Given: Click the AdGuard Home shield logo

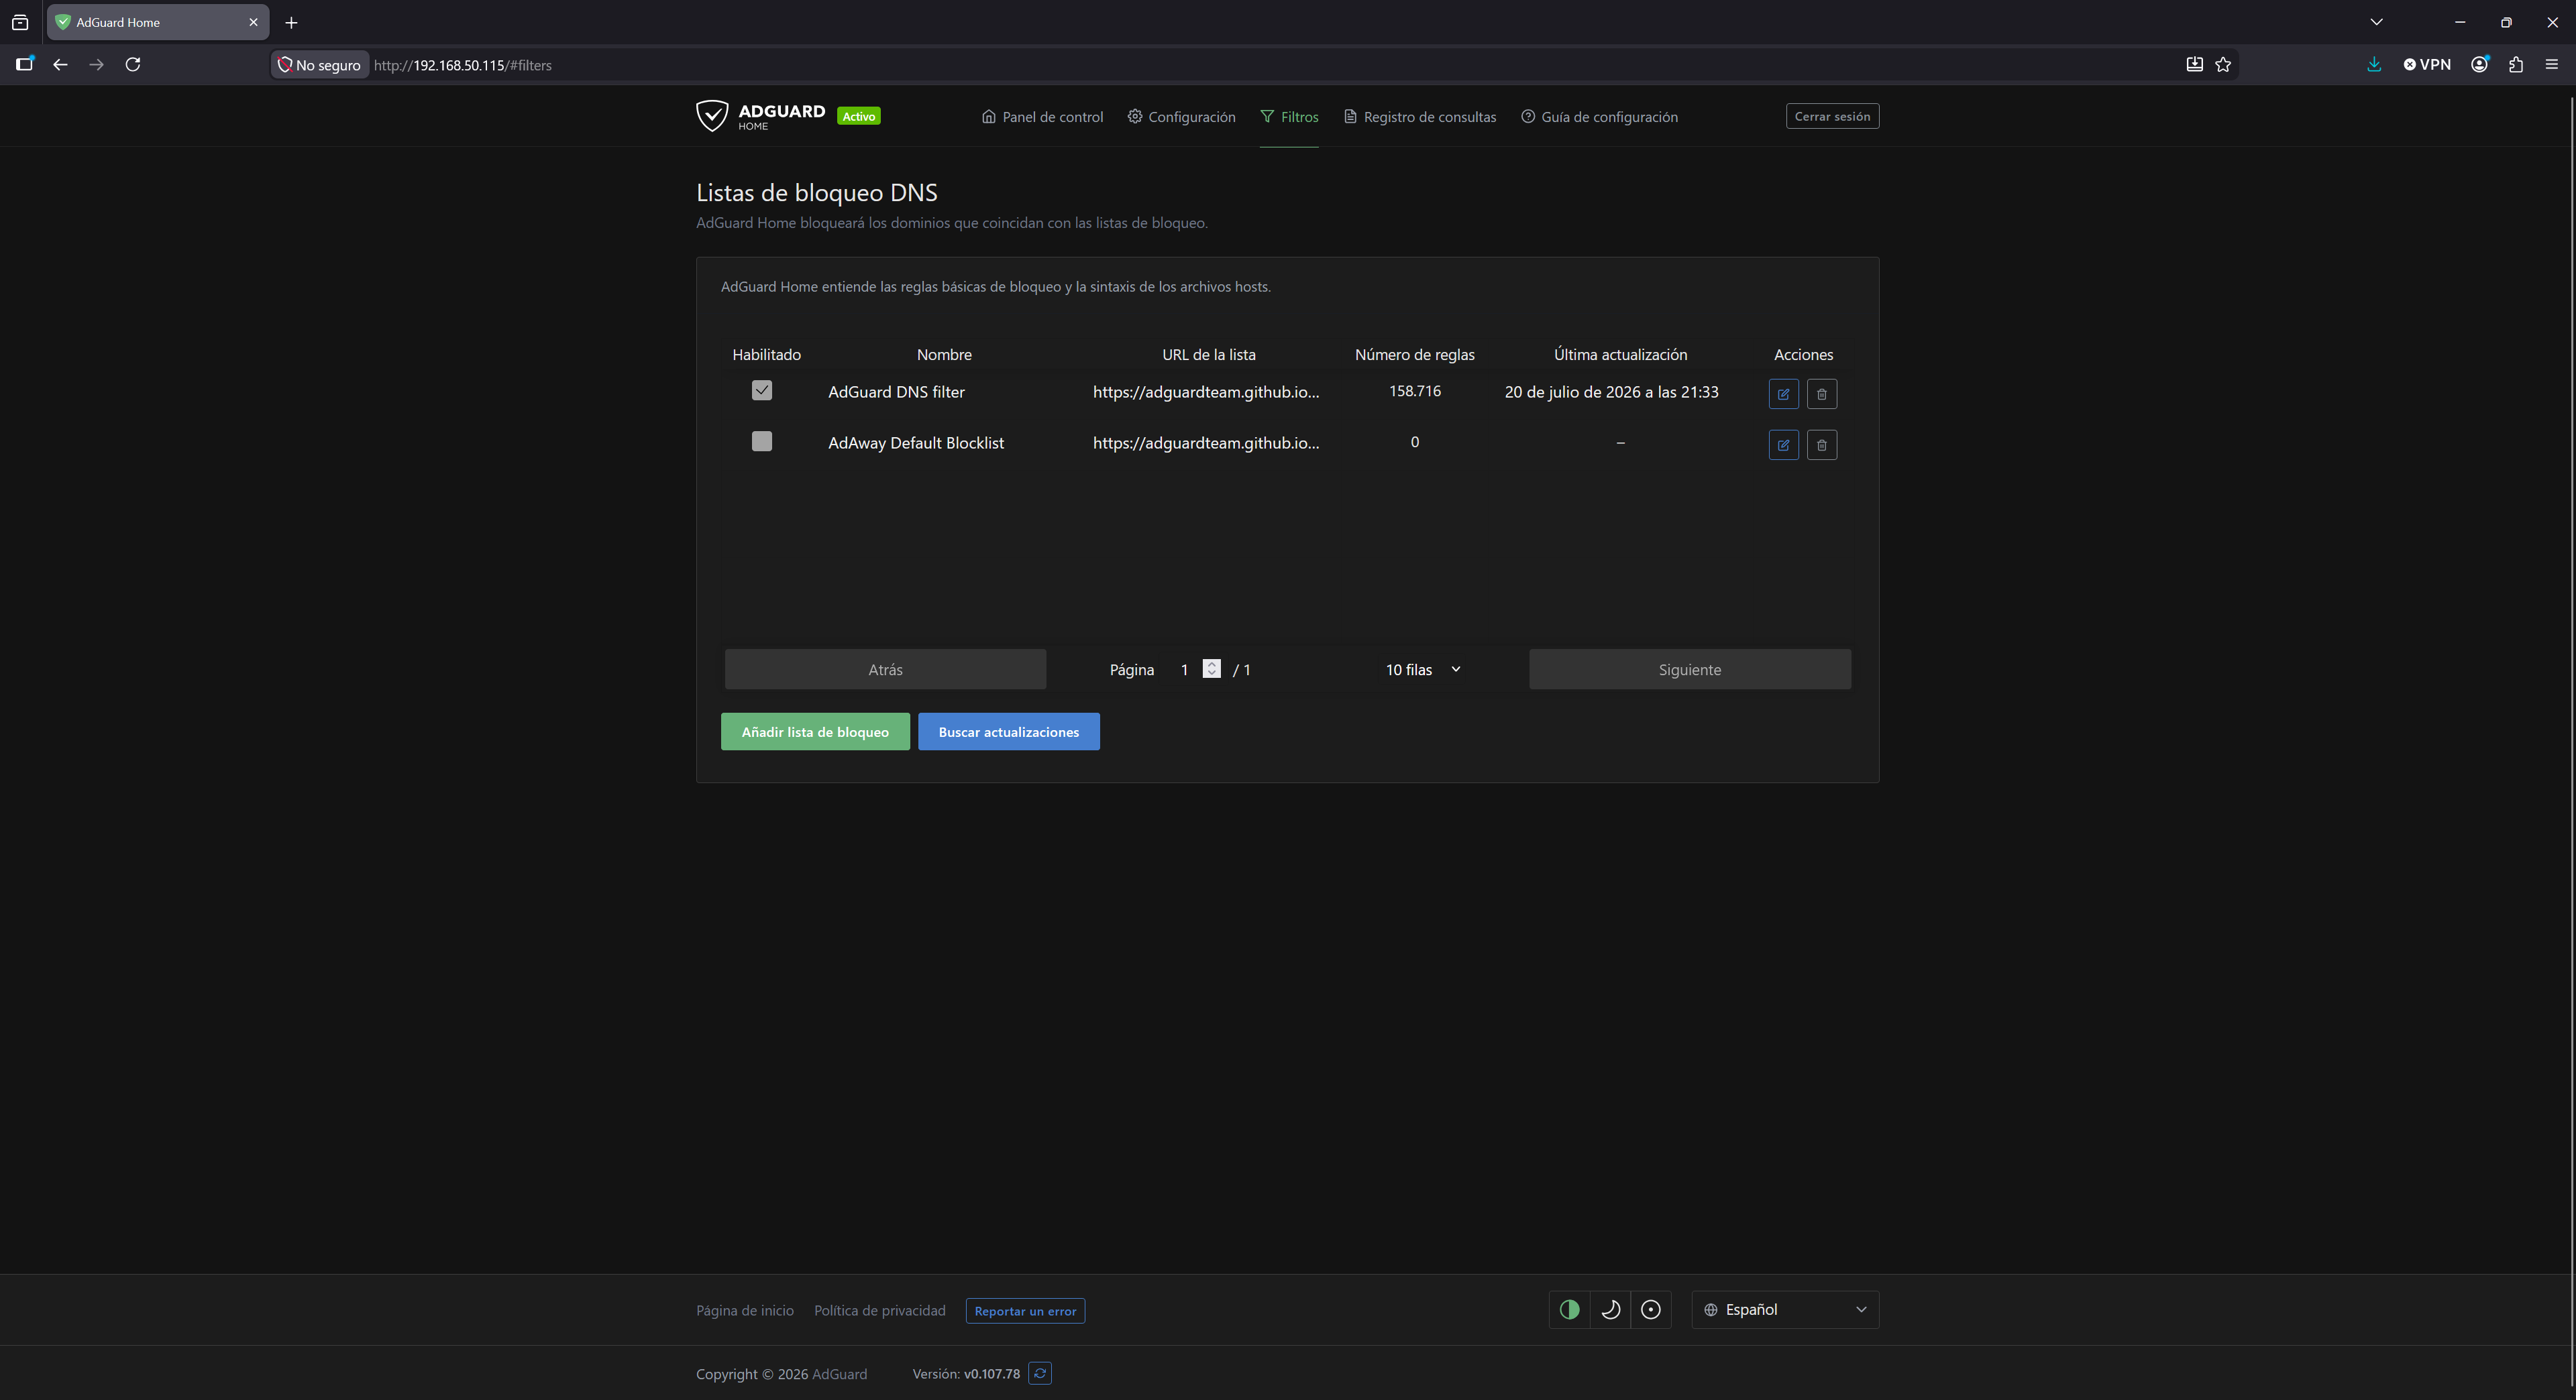Looking at the screenshot, I should coord(712,116).
